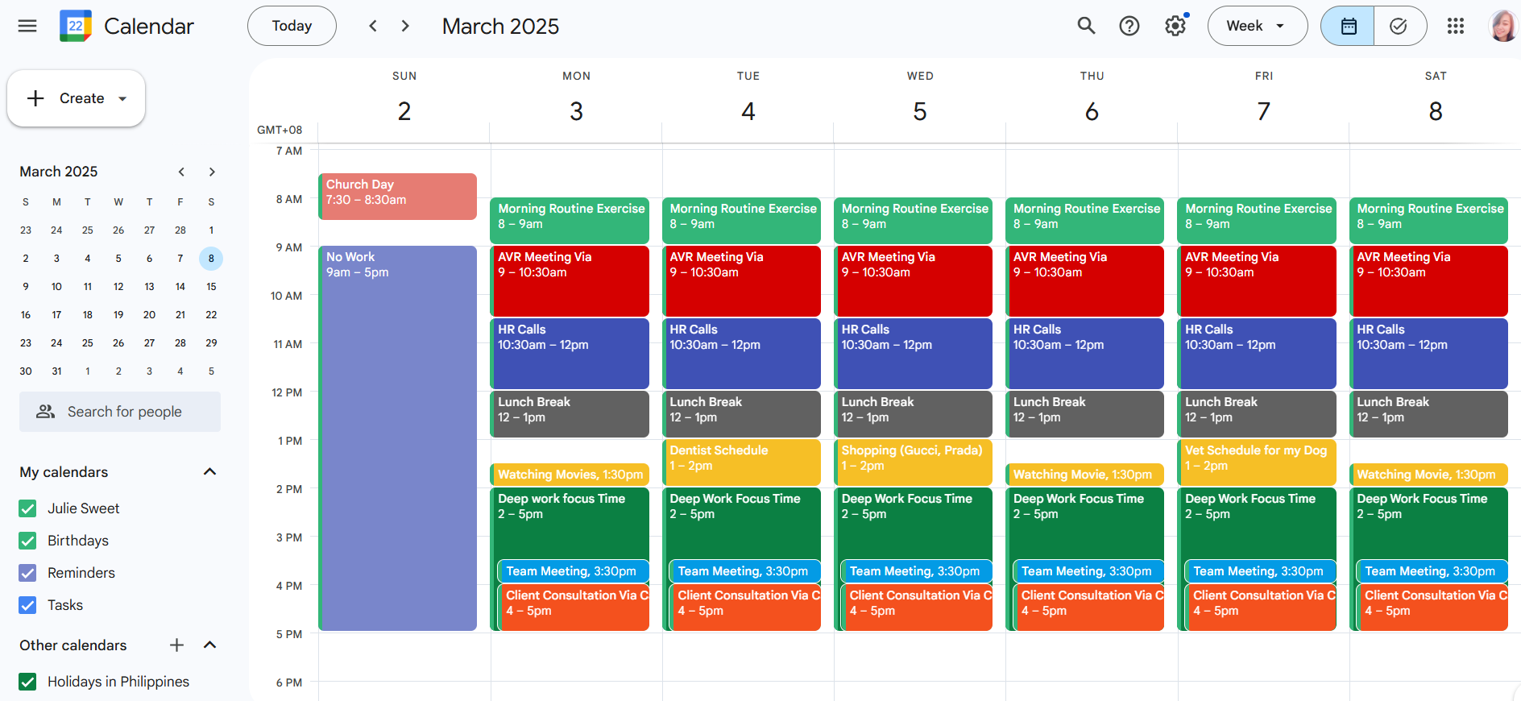Open Tuesday's AVR Meeting Via event
The image size is (1521, 701).
[741, 281]
